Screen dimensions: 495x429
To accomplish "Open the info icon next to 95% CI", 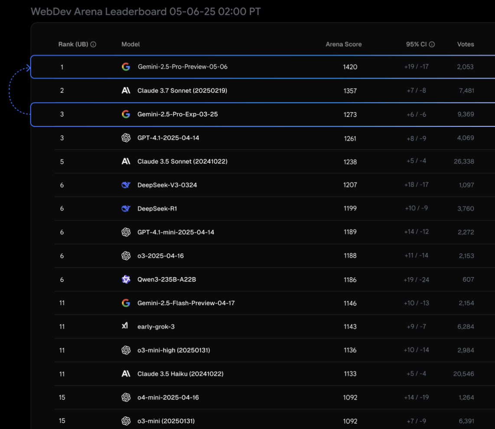I will pyautogui.click(x=432, y=44).
